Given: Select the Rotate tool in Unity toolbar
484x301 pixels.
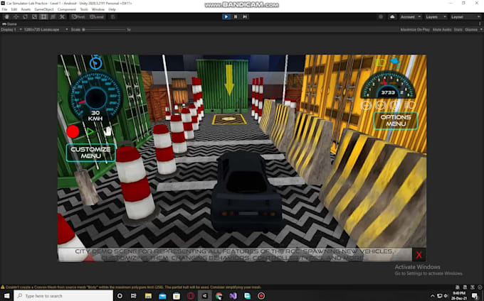Looking at the screenshot, I should [25, 17].
